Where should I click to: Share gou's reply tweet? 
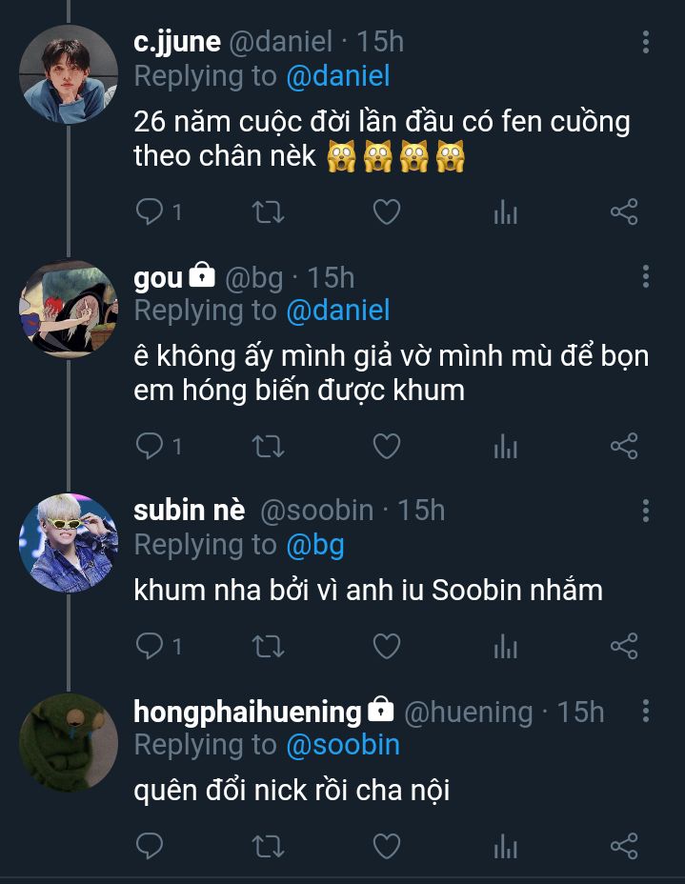(x=623, y=446)
